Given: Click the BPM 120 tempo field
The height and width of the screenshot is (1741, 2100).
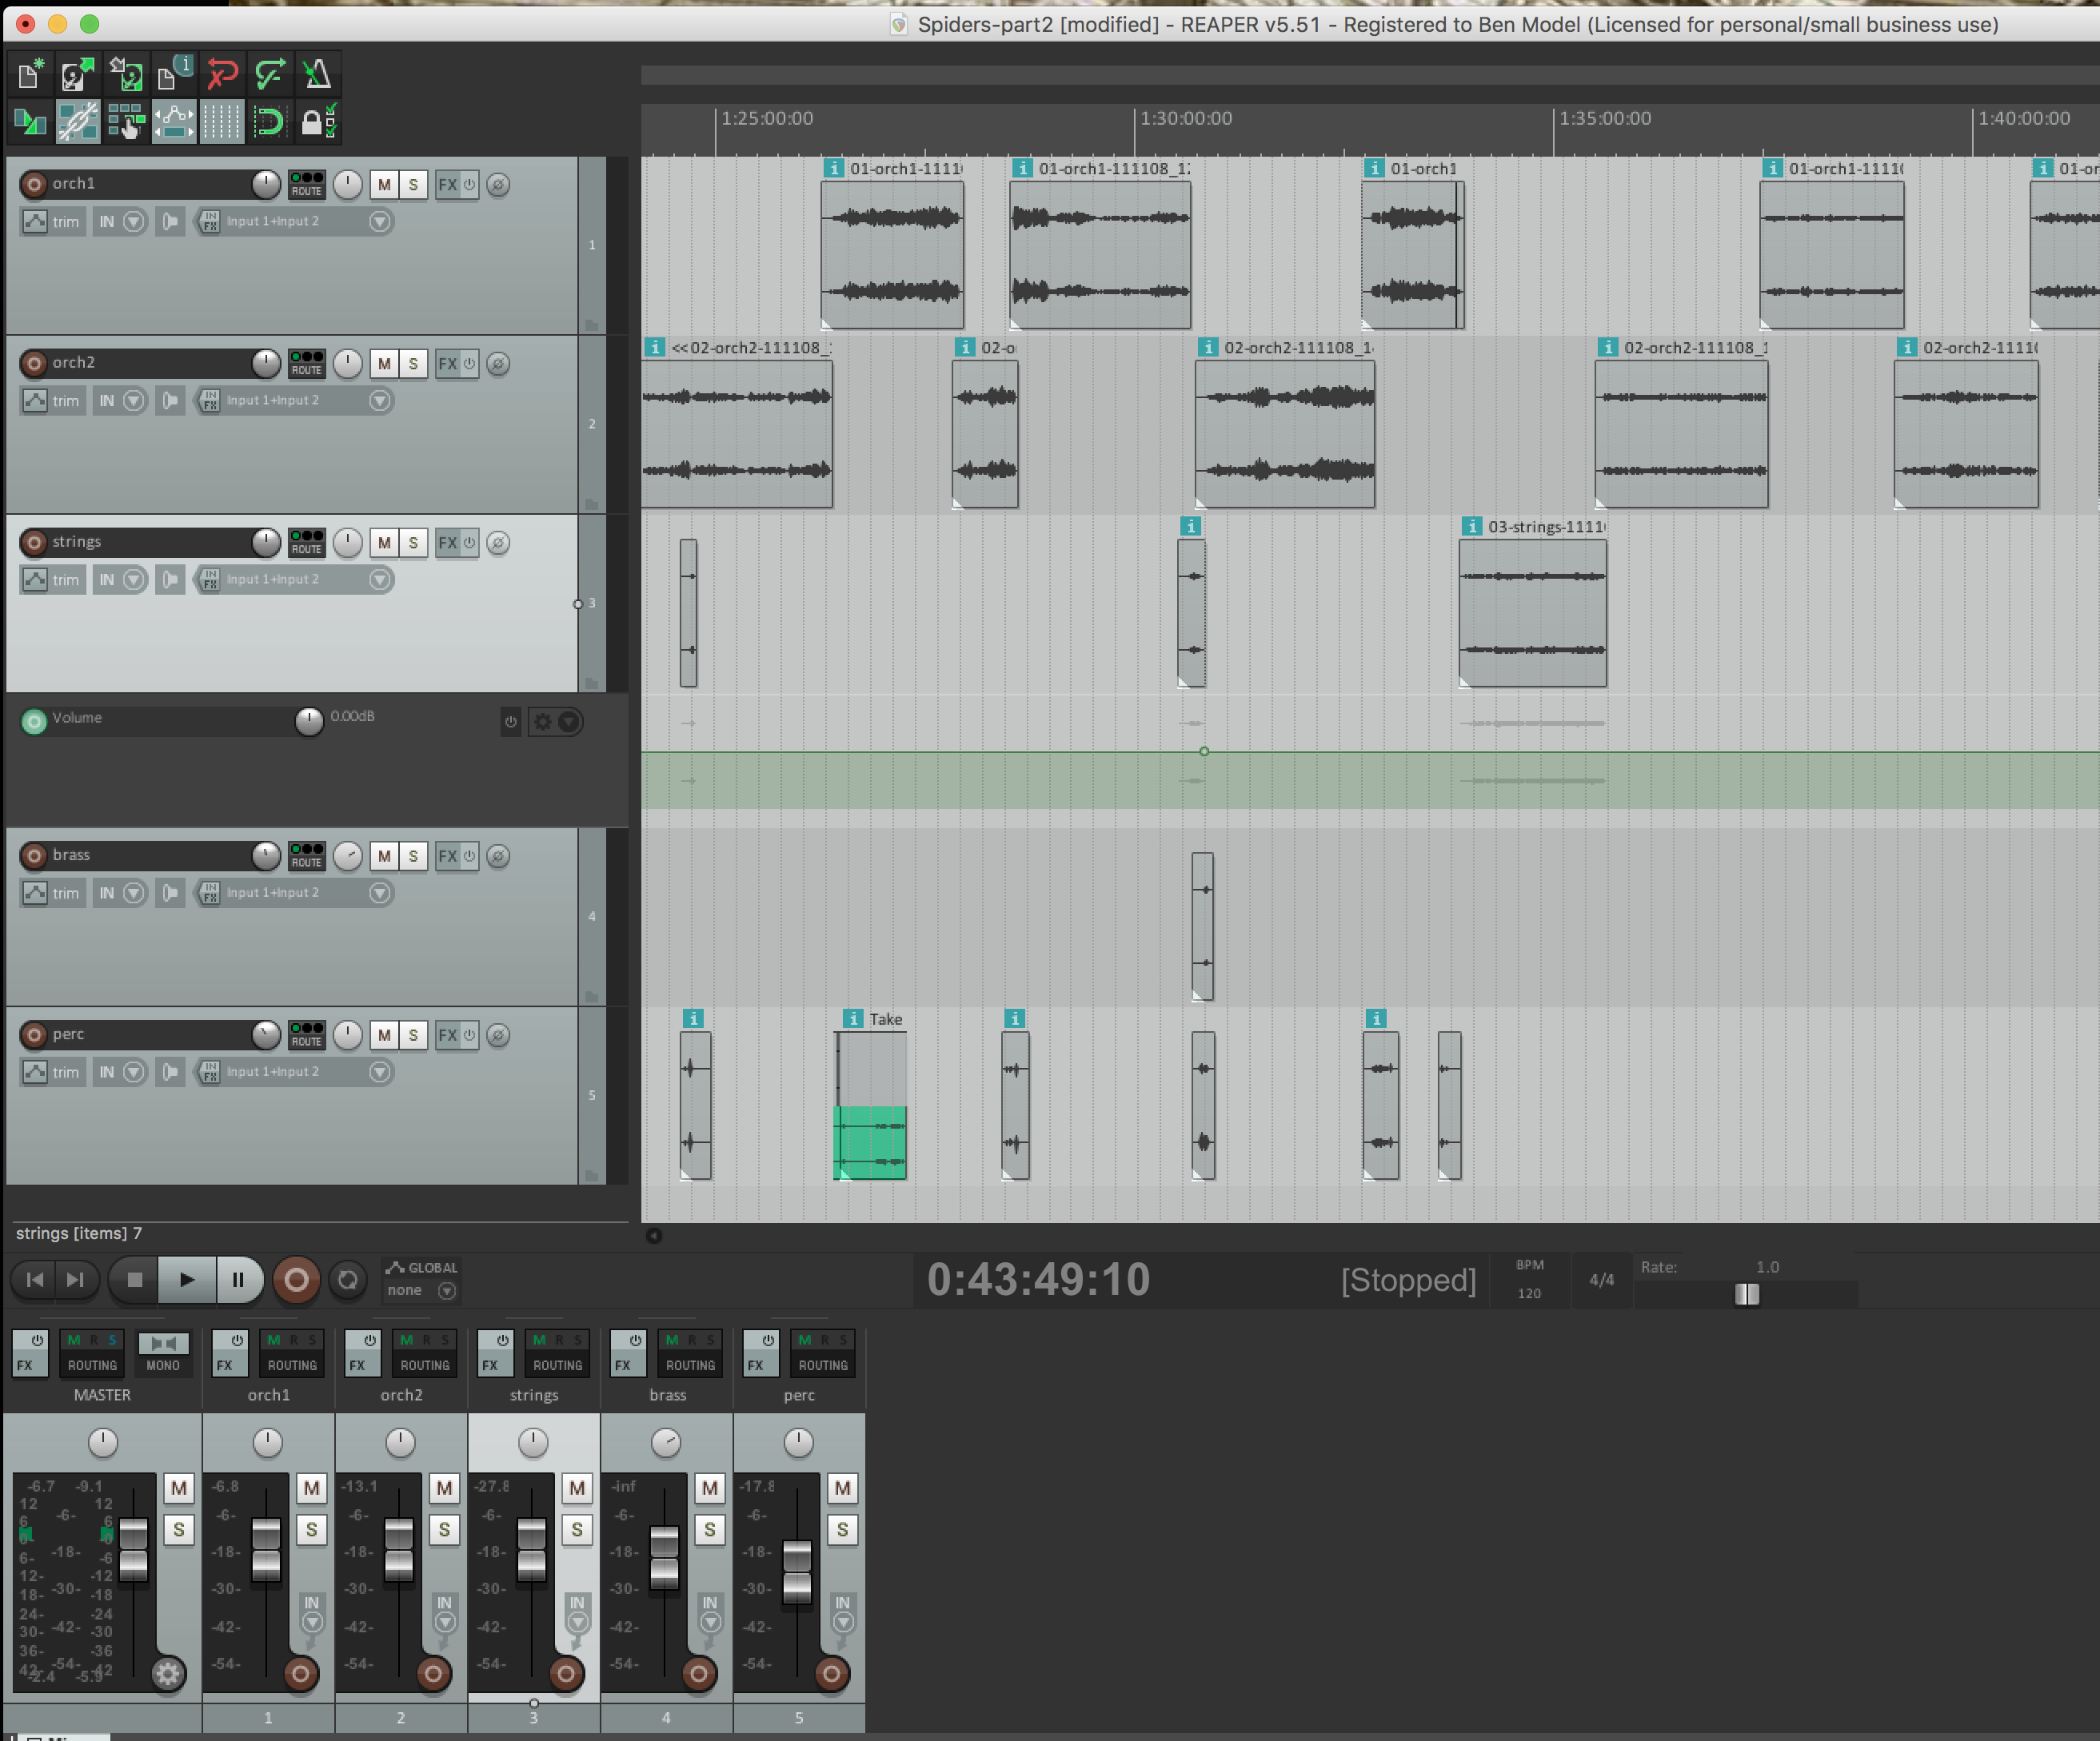Looking at the screenshot, I should 1530,1281.
